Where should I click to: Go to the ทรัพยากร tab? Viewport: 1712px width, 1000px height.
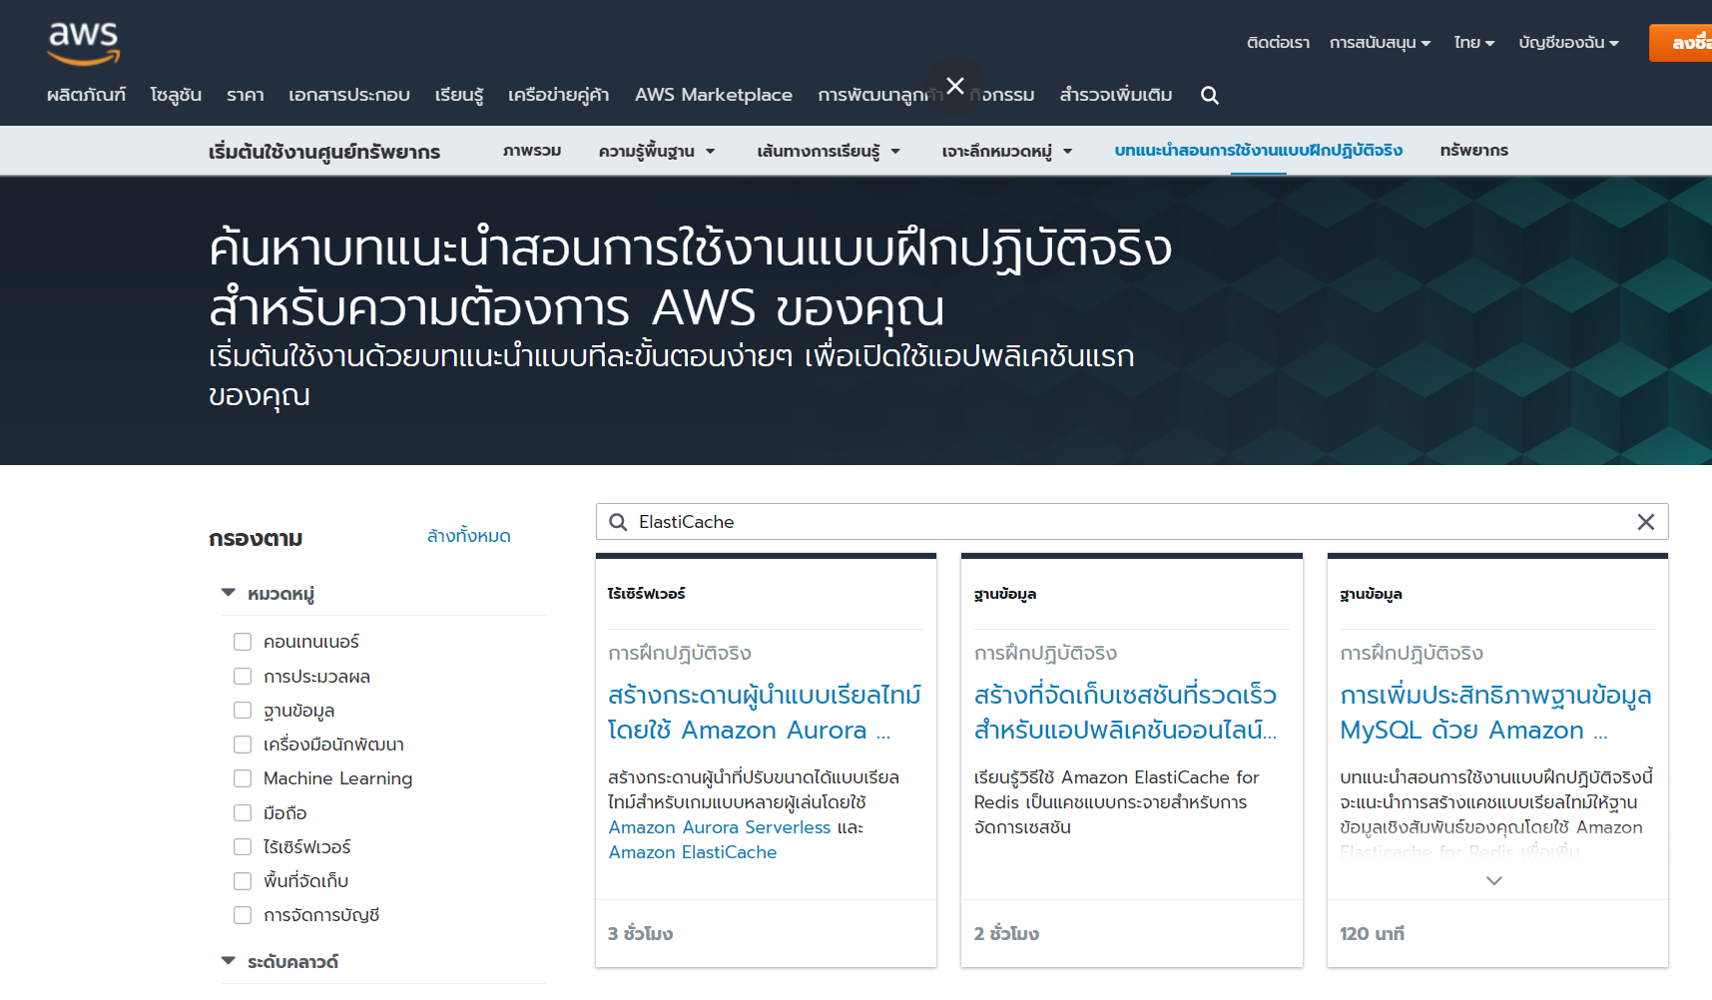[x=1474, y=151]
